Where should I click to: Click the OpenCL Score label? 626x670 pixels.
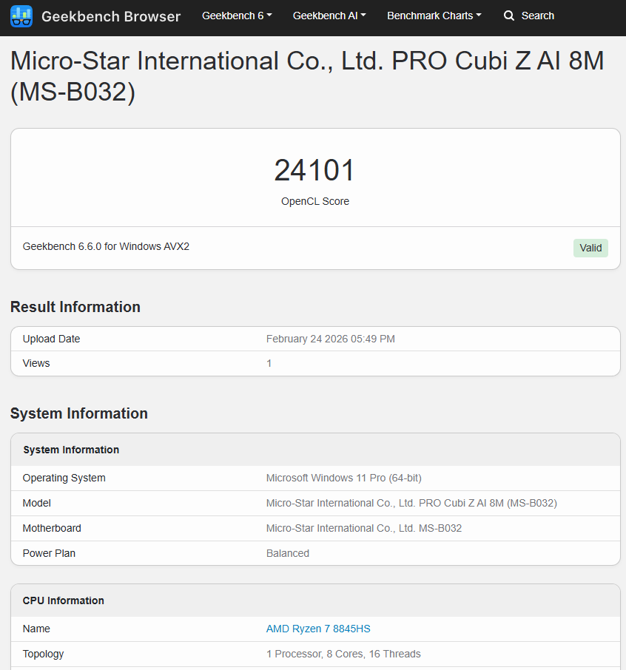(x=314, y=201)
